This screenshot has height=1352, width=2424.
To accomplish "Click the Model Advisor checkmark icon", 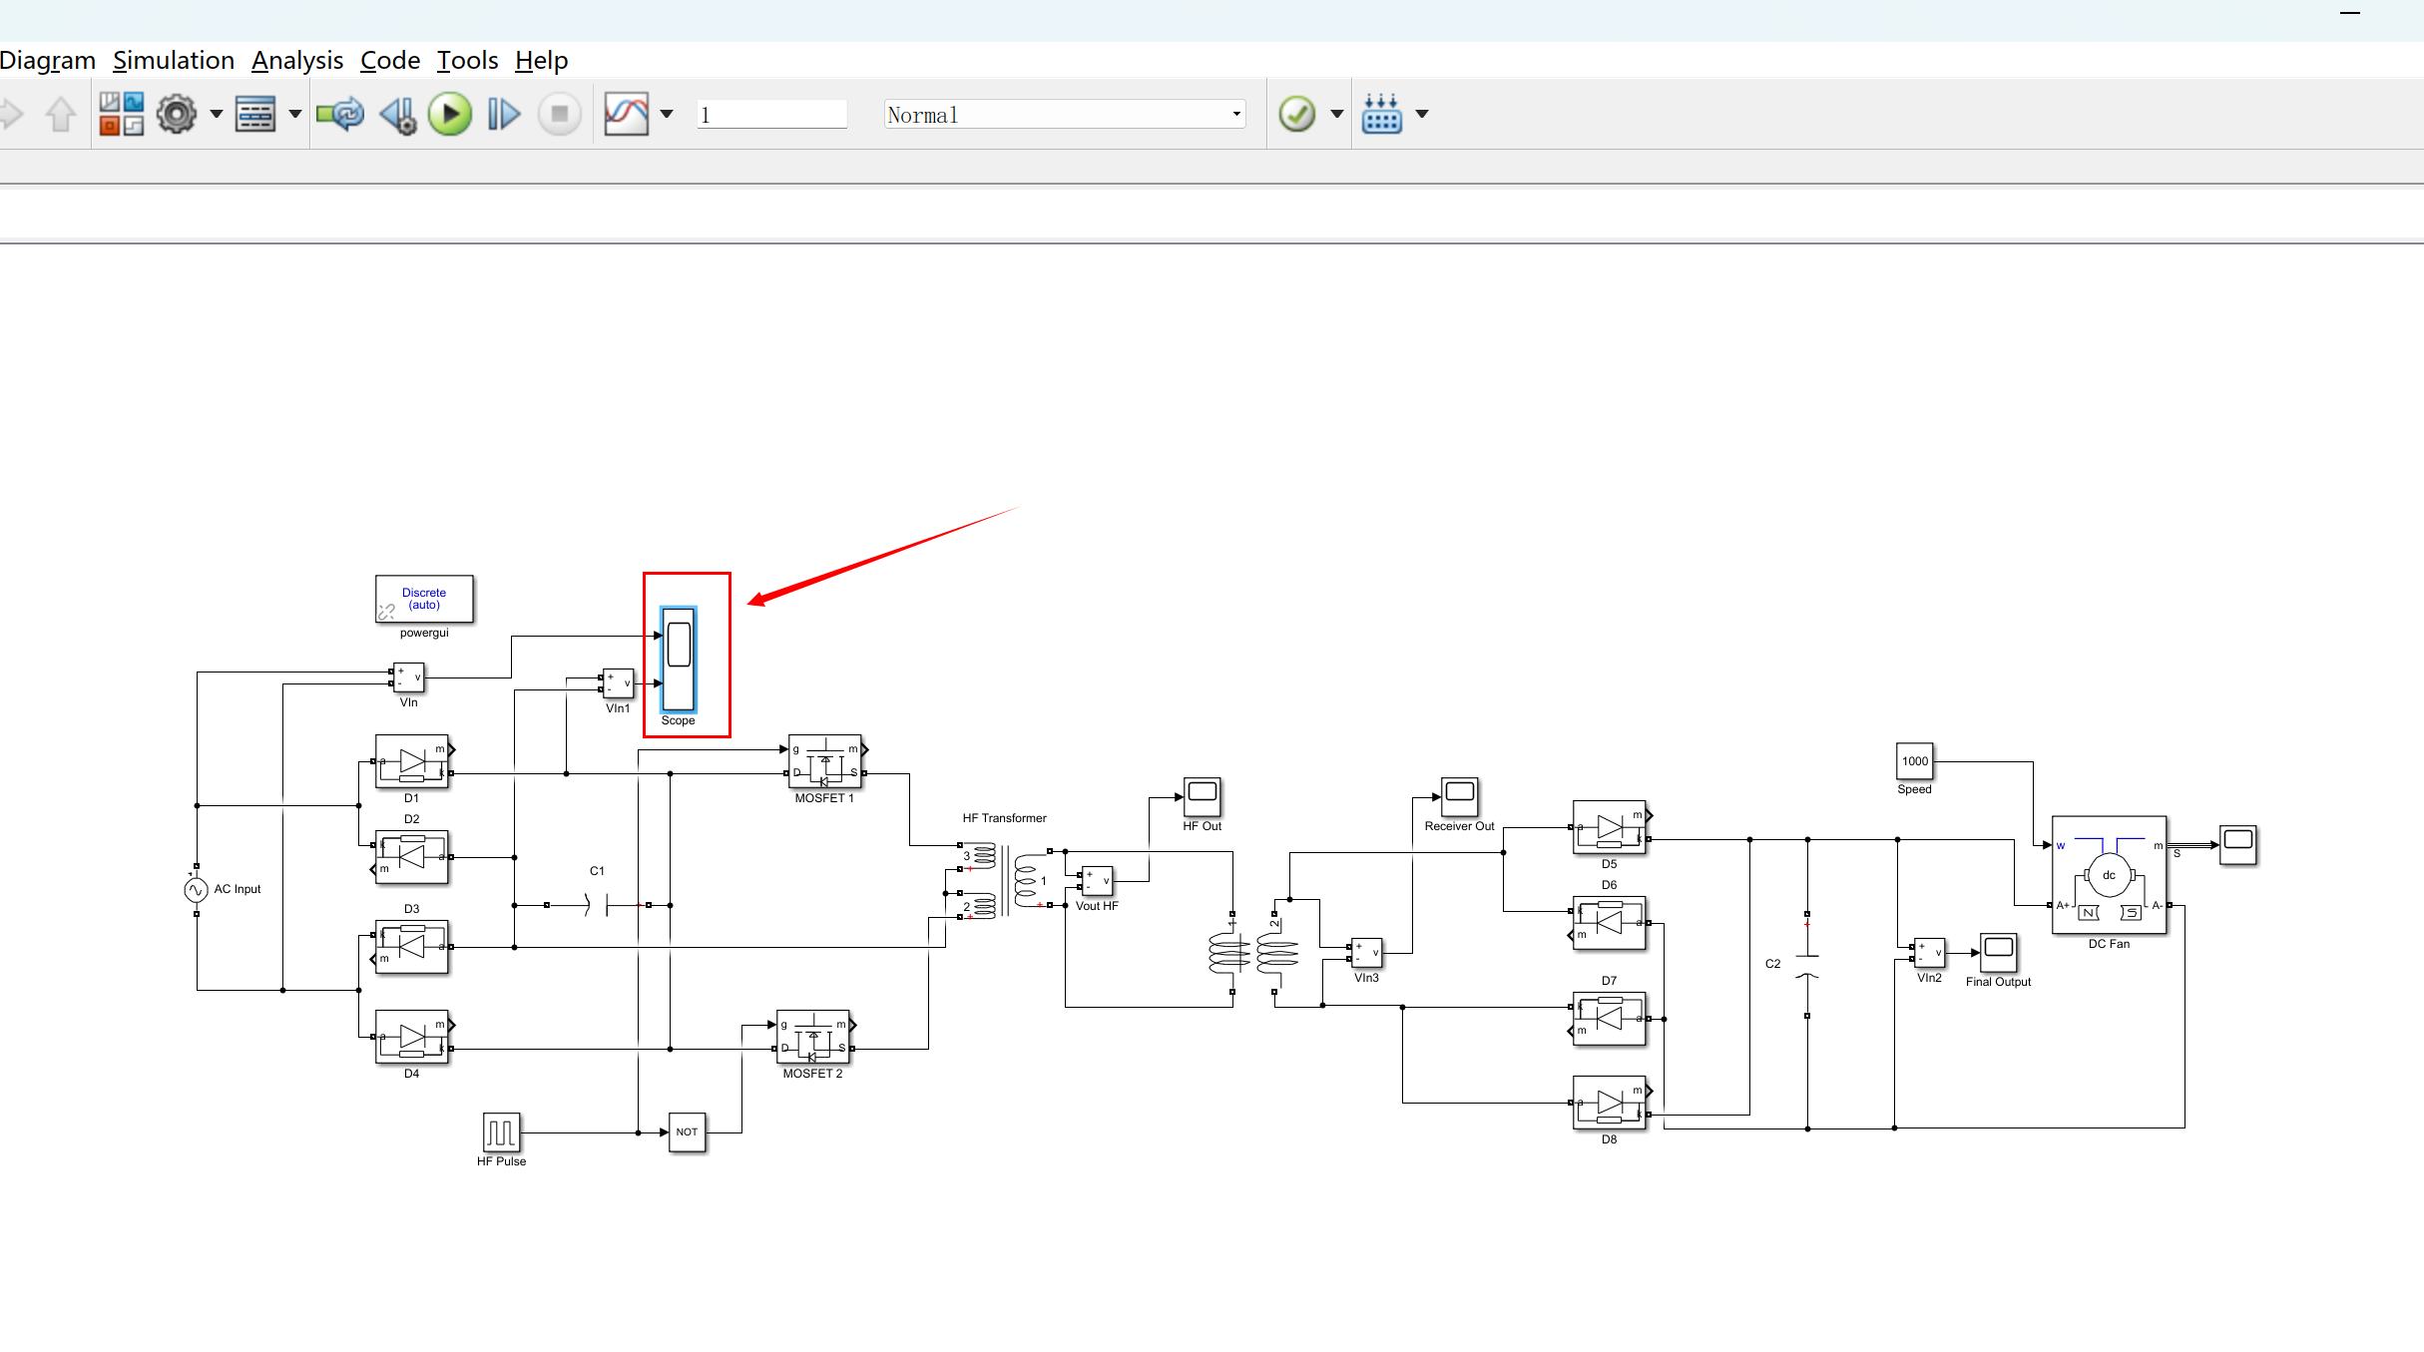I will pos(1297,115).
